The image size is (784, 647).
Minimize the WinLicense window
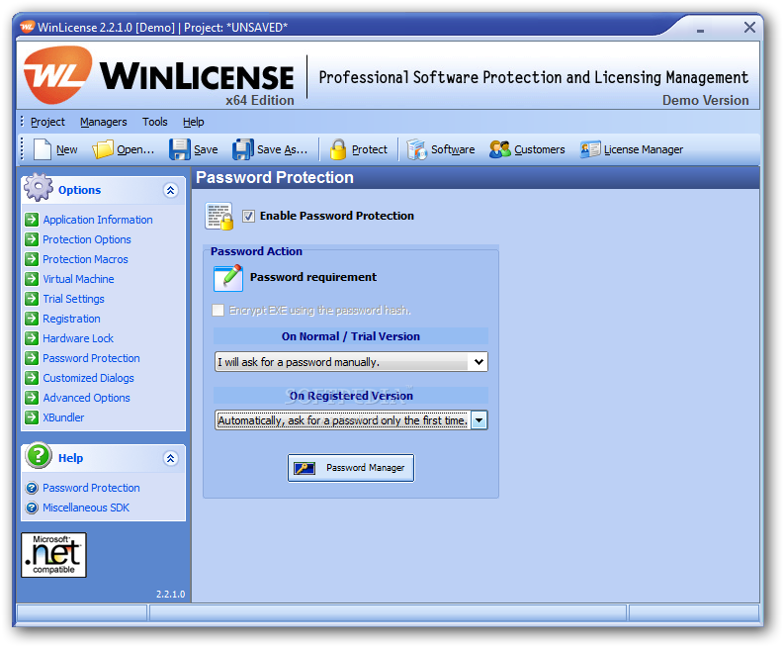(700, 30)
